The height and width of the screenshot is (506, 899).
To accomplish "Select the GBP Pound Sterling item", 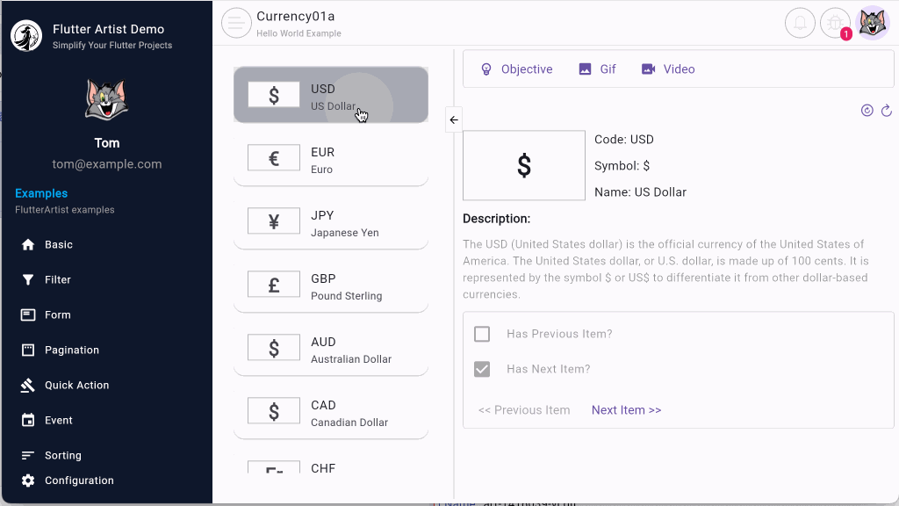I will (x=330, y=286).
